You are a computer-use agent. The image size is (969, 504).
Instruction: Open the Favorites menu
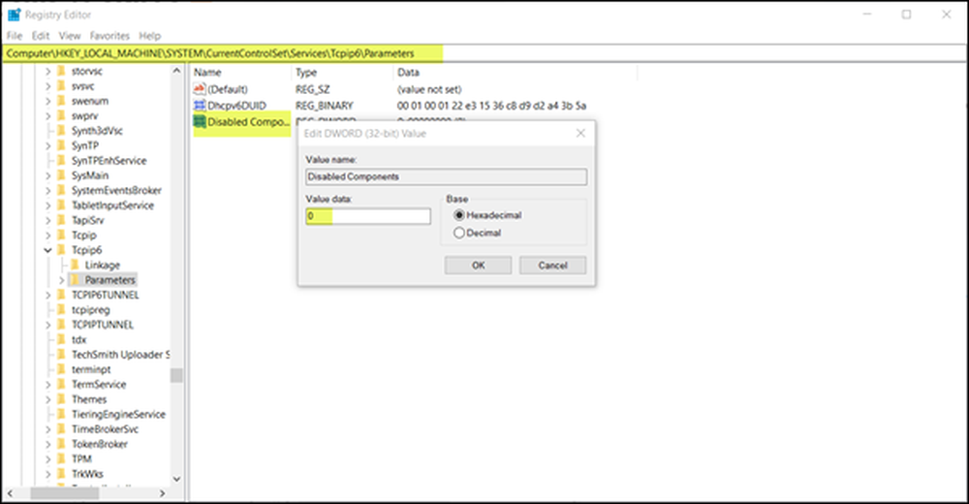[109, 36]
